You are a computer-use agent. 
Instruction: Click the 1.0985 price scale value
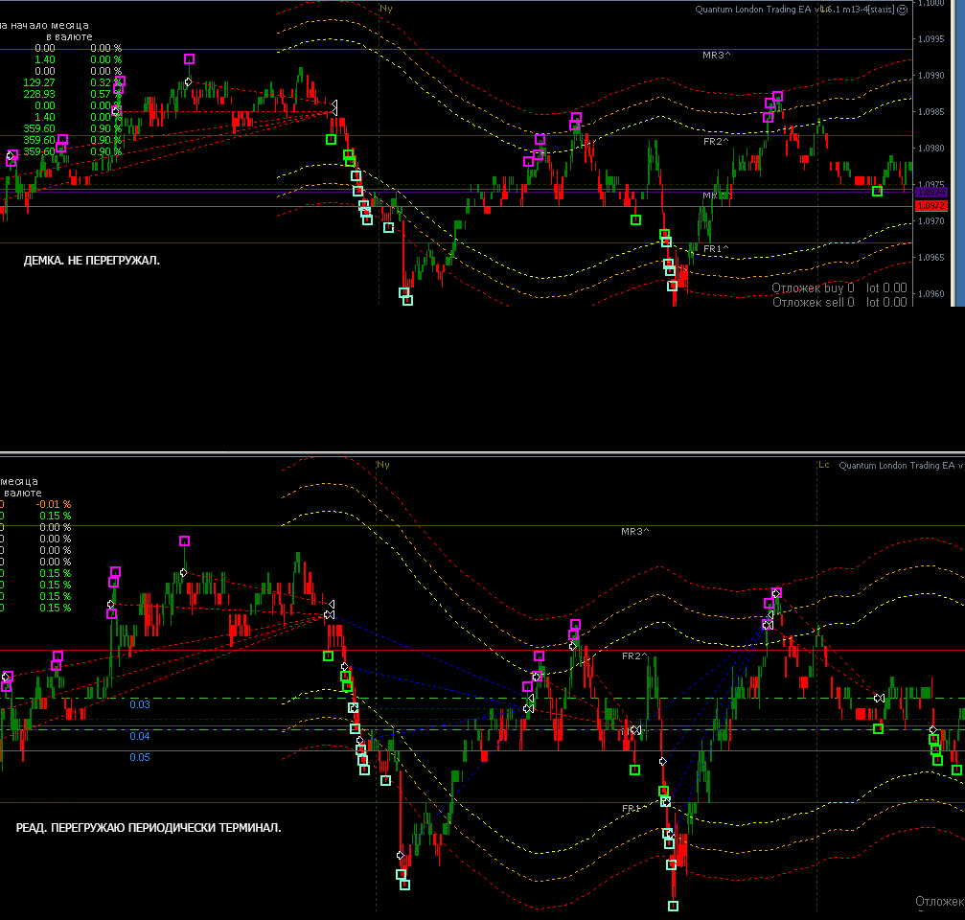931,111
